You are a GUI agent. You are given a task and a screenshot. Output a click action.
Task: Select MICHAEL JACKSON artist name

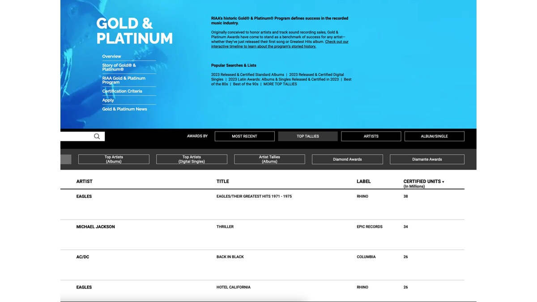click(x=95, y=227)
